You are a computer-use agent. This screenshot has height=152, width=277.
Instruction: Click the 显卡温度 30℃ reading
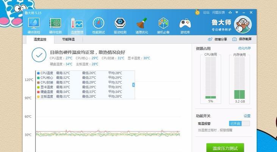coord(139,58)
